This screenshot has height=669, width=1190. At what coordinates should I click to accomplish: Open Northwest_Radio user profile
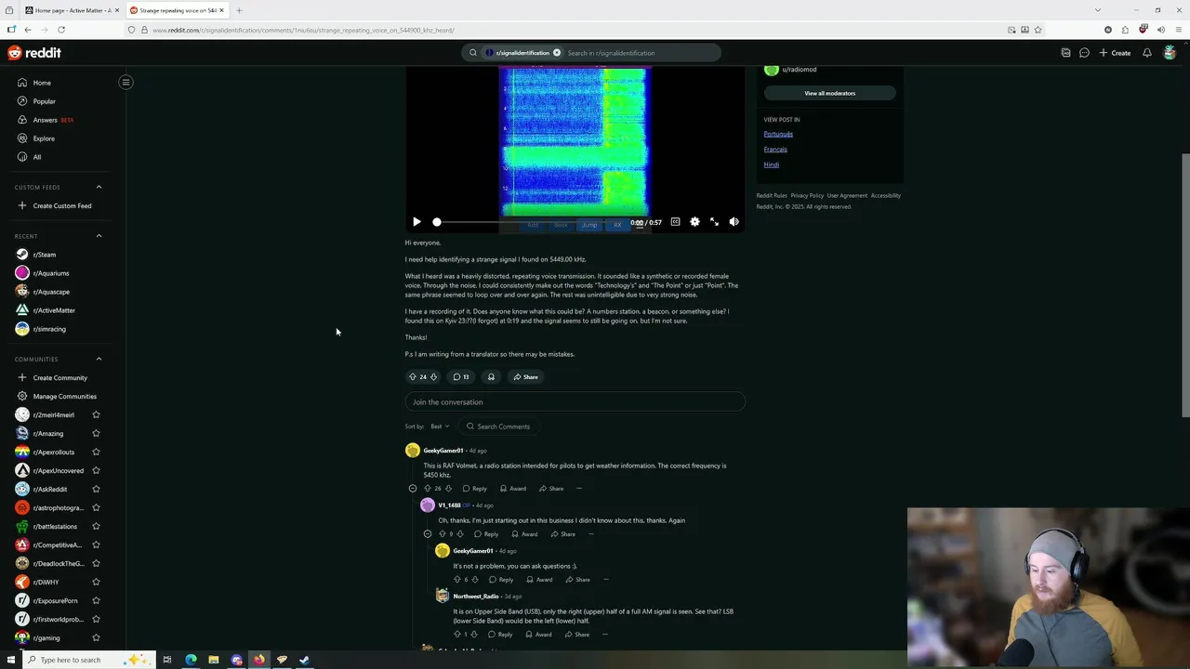[475, 597]
